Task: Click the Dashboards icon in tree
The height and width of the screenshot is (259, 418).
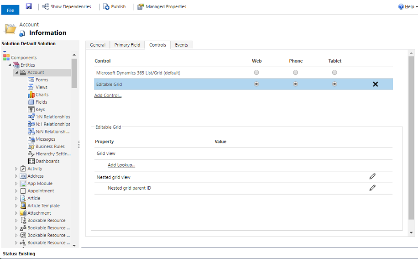Action: [x=31, y=161]
